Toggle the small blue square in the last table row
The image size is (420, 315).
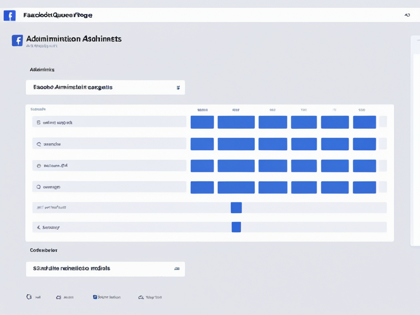[x=236, y=227]
